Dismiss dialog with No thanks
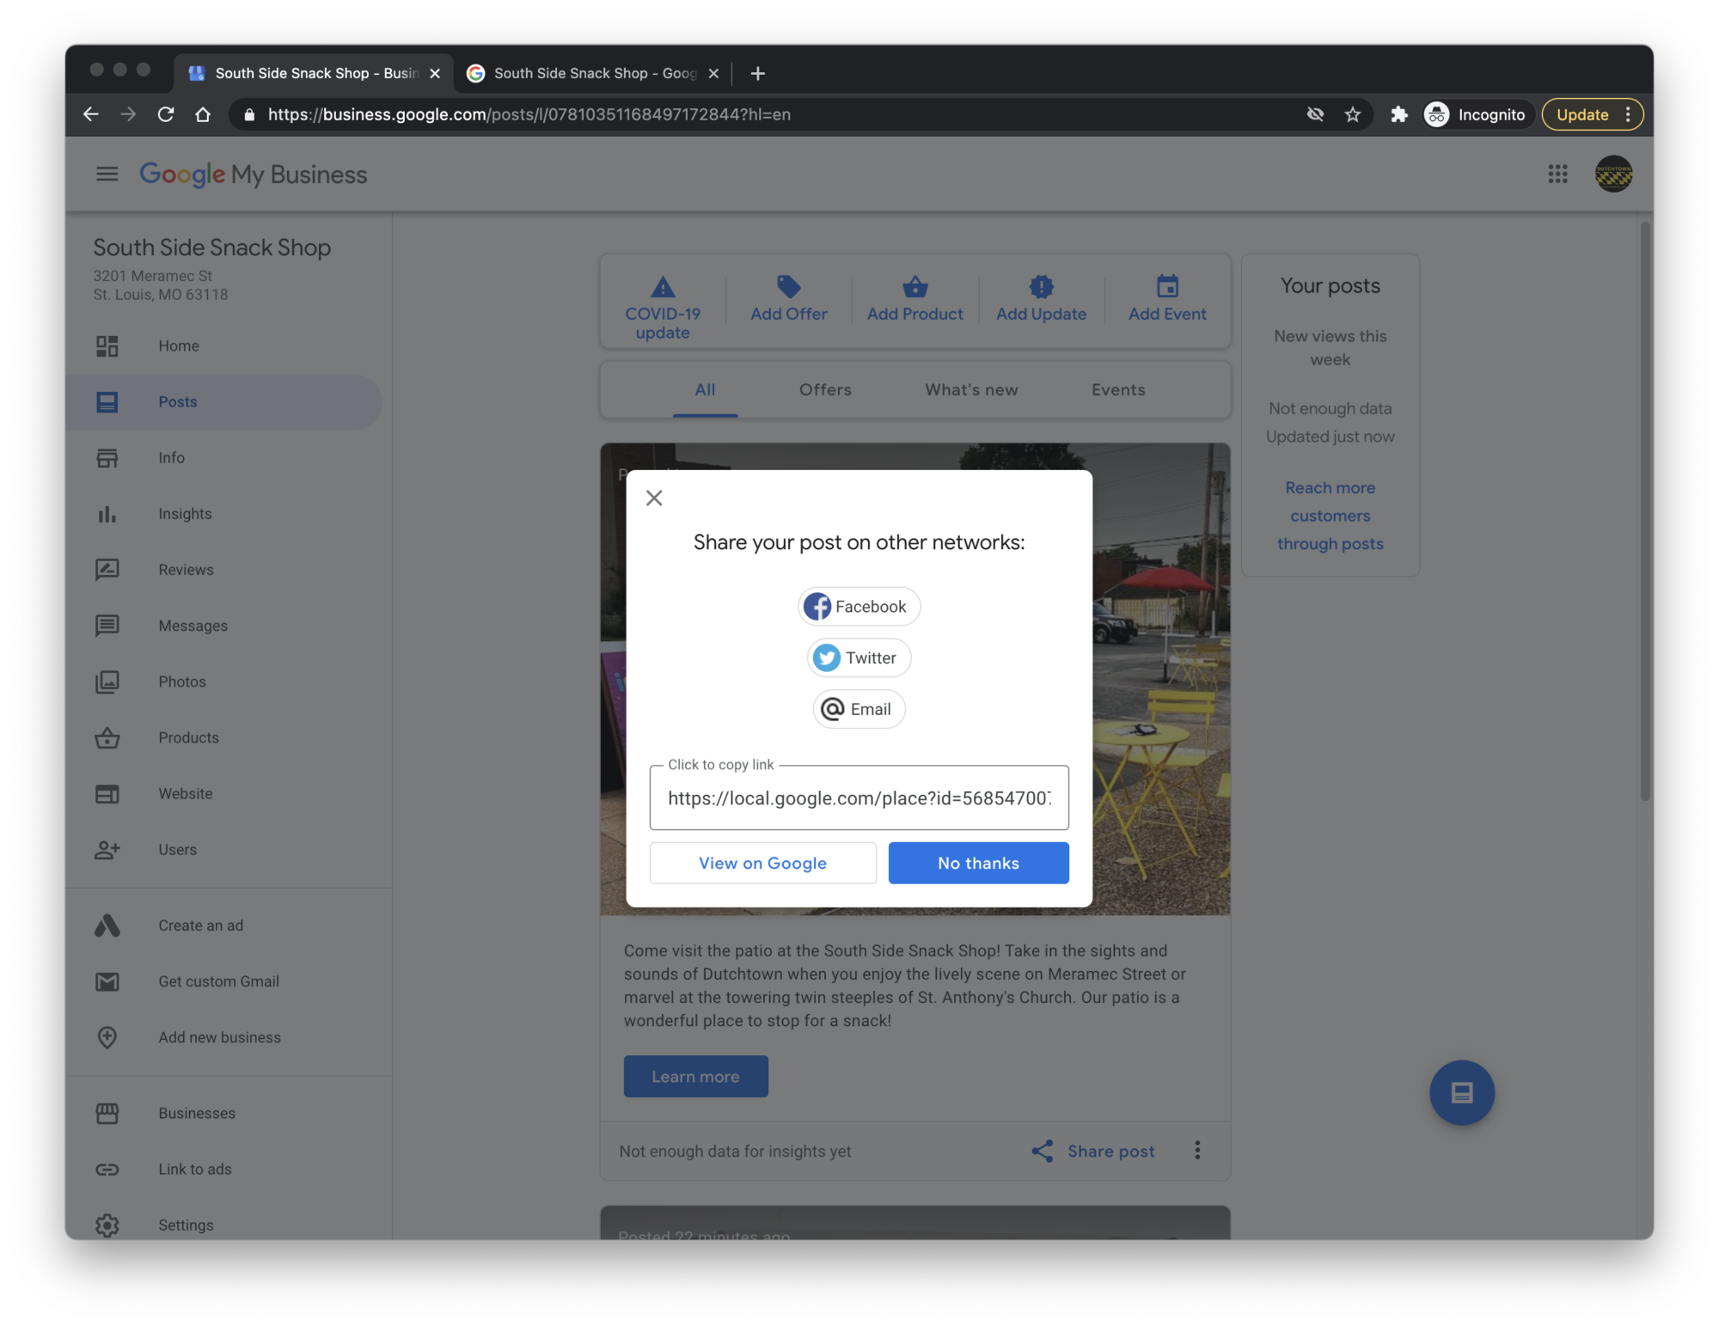Viewport: 1719px width, 1326px height. pos(978,863)
